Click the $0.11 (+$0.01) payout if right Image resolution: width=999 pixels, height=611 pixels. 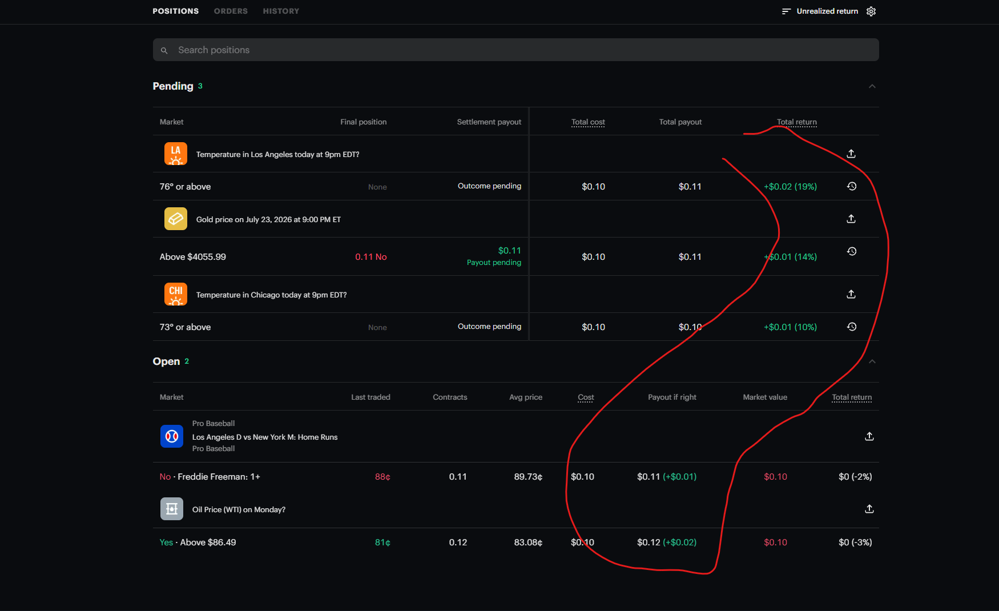pos(667,477)
